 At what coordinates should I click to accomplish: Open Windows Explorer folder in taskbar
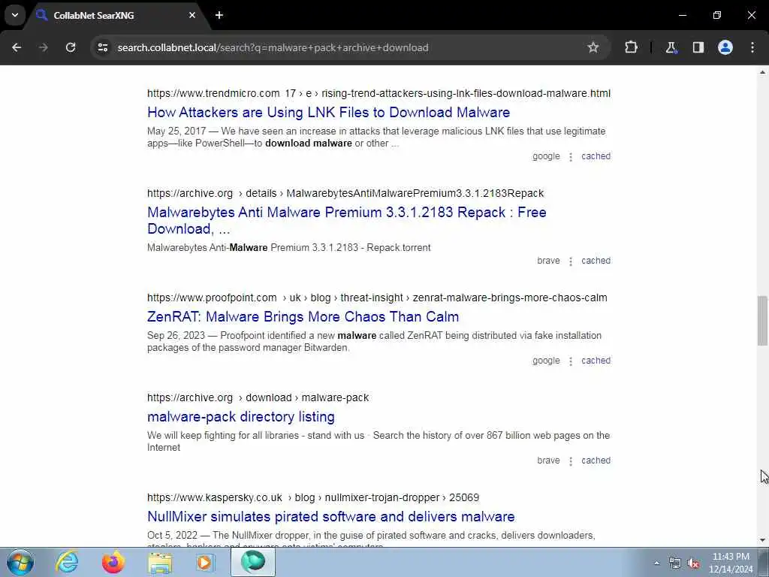tap(160, 562)
